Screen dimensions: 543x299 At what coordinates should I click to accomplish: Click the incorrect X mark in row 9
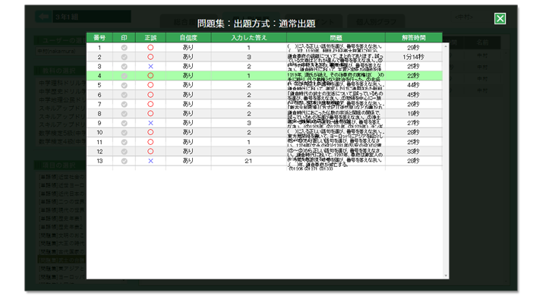(x=150, y=123)
